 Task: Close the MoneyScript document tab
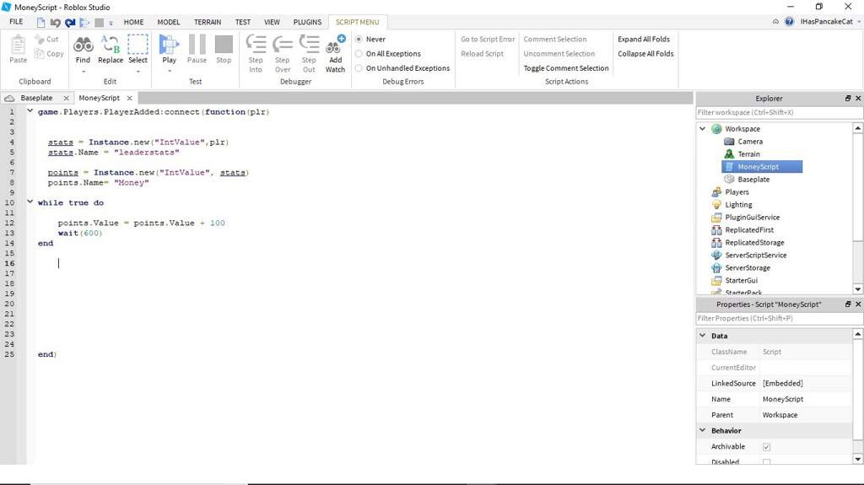tap(129, 98)
